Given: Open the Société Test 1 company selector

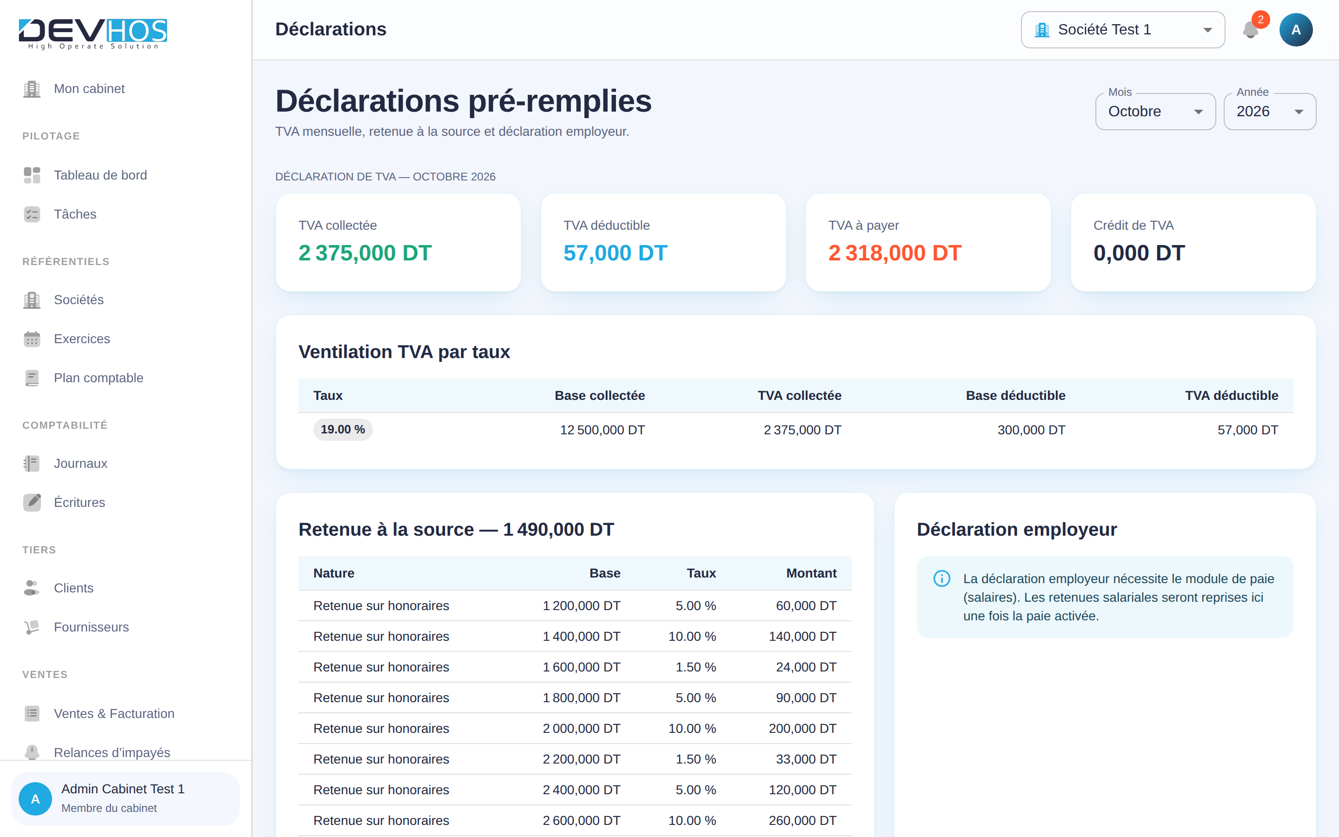Looking at the screenshot, I should 1123,29.
